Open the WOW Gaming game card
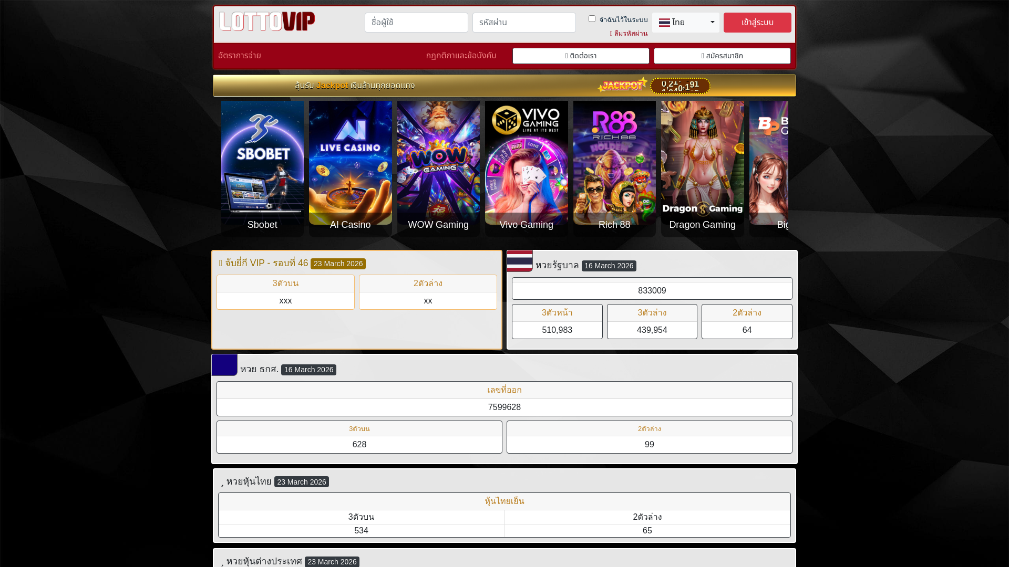 tap(438, 169)
